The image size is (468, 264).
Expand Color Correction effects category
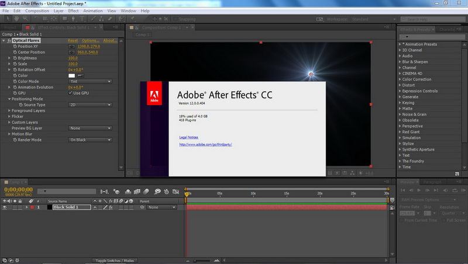click(400, 79)
